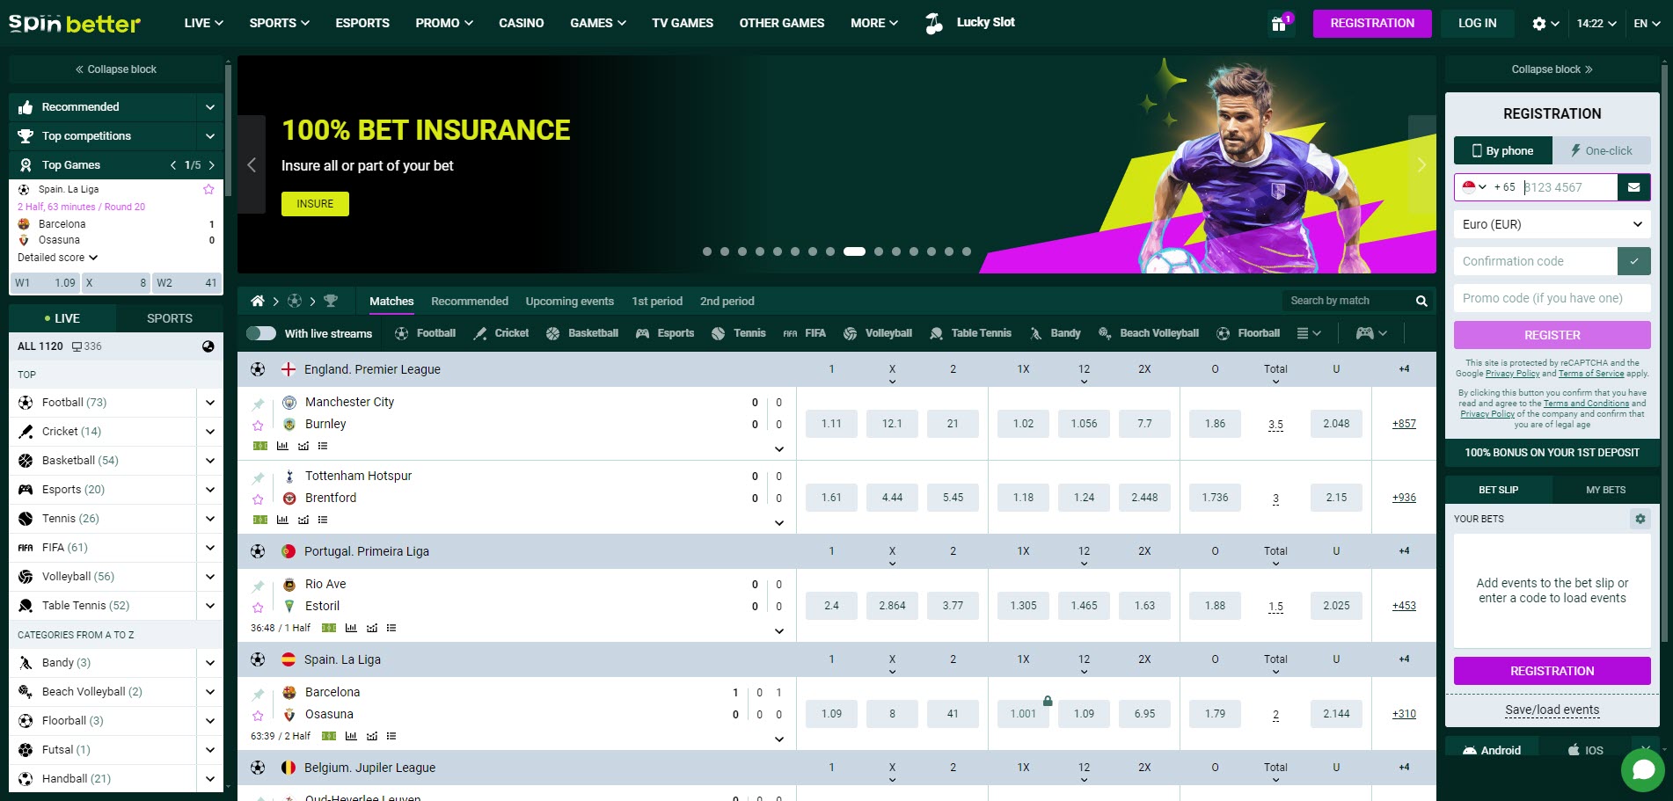Pin the Manchester City vs Burnley match
Screen dimensions: 1673x801
point(258,404)
